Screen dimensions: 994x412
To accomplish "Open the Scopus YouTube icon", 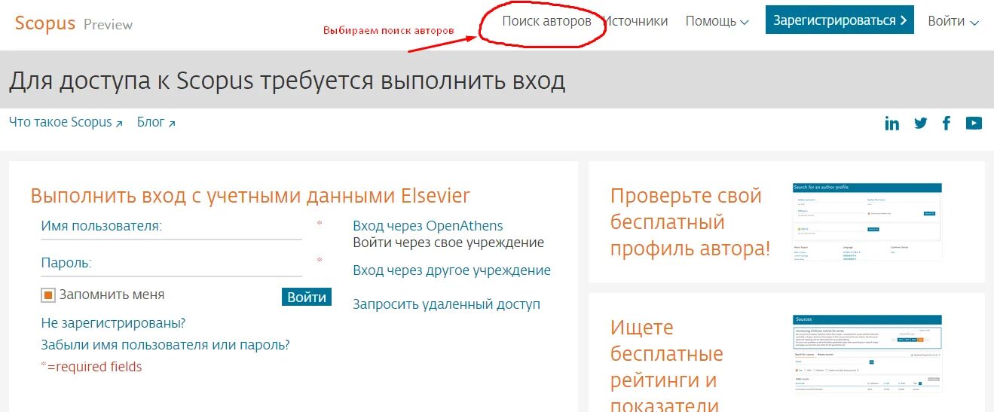I will 974,124.
